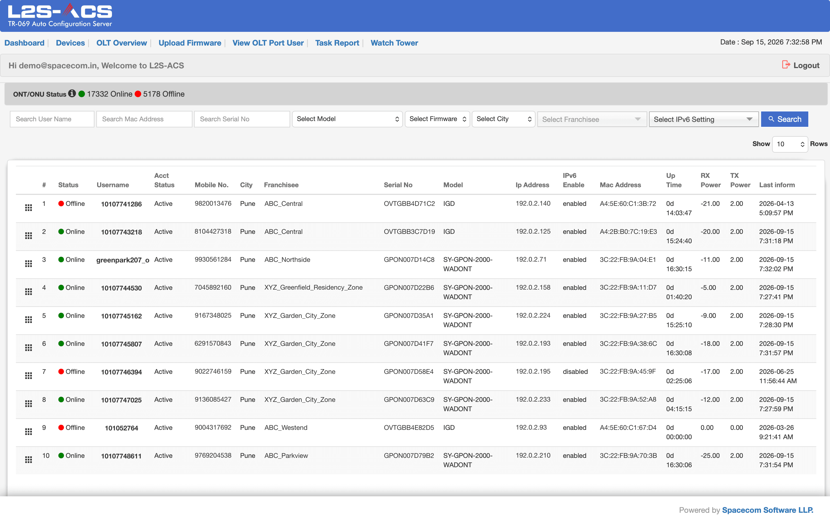Open the Devices menu
Viewport: 830px width, 521px height.
70,43
